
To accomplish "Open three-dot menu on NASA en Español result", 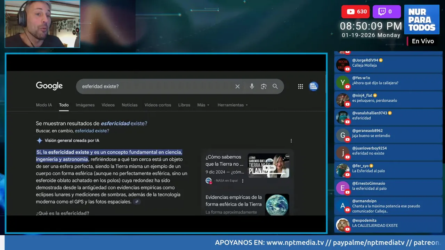I will (x=243, y=181).
